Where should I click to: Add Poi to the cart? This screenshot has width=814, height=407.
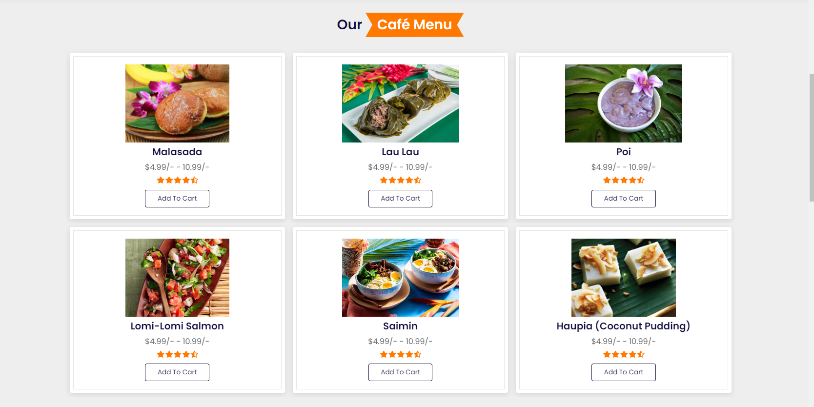pos(623,198)
